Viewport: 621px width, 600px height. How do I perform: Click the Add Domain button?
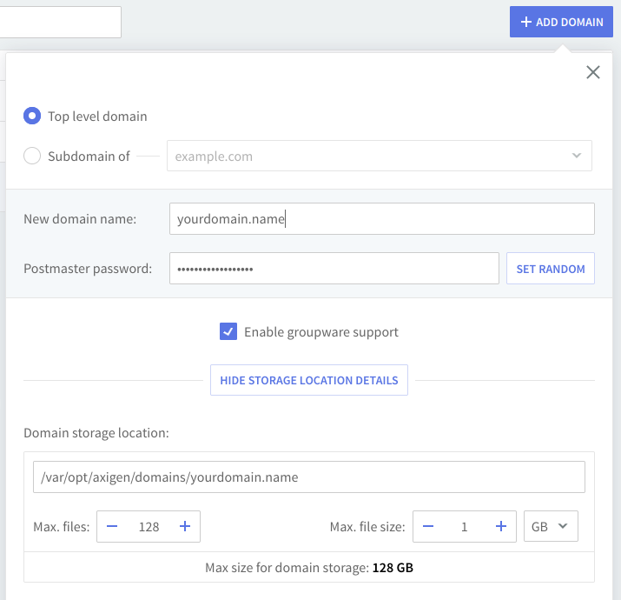pos(561,22)
